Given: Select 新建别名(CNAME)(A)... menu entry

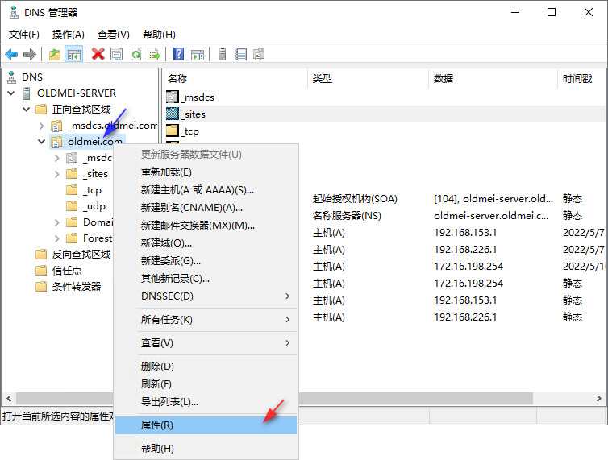Looking at the screenshot, I should point(206,208).
